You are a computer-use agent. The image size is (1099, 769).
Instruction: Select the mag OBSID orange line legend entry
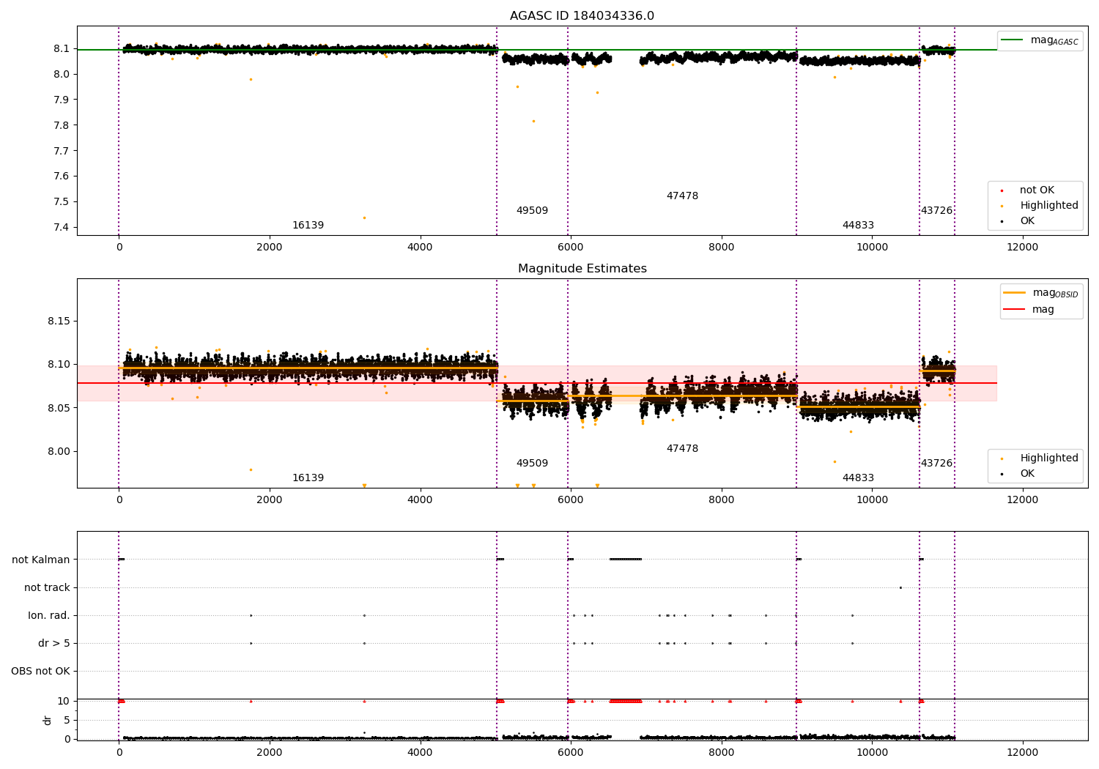(1040, 293)
